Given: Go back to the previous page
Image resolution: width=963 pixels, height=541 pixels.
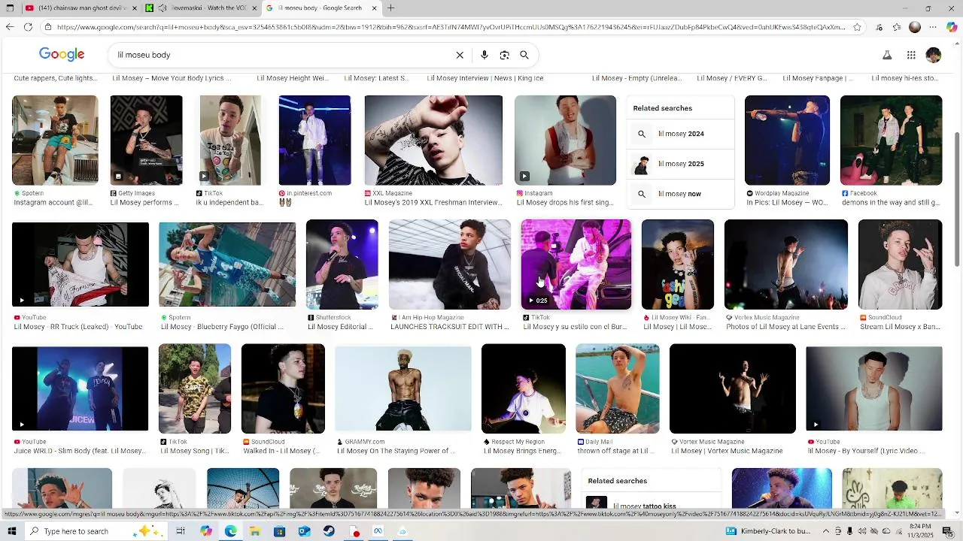Looking at the screenshot, I should click(x=9, y=27).
